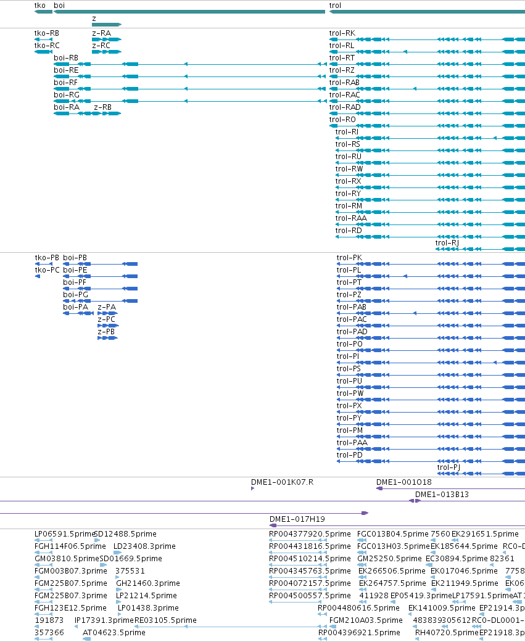Screen dimensions: 525x642
Task: Select trol-RJ transcript label
Action: (x=447, y=243)
